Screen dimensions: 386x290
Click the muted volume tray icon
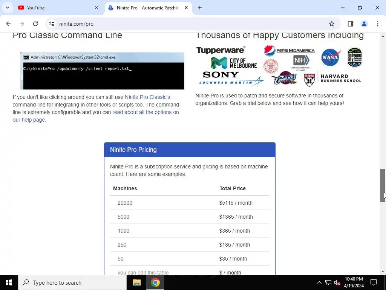(x=337, y=282)
